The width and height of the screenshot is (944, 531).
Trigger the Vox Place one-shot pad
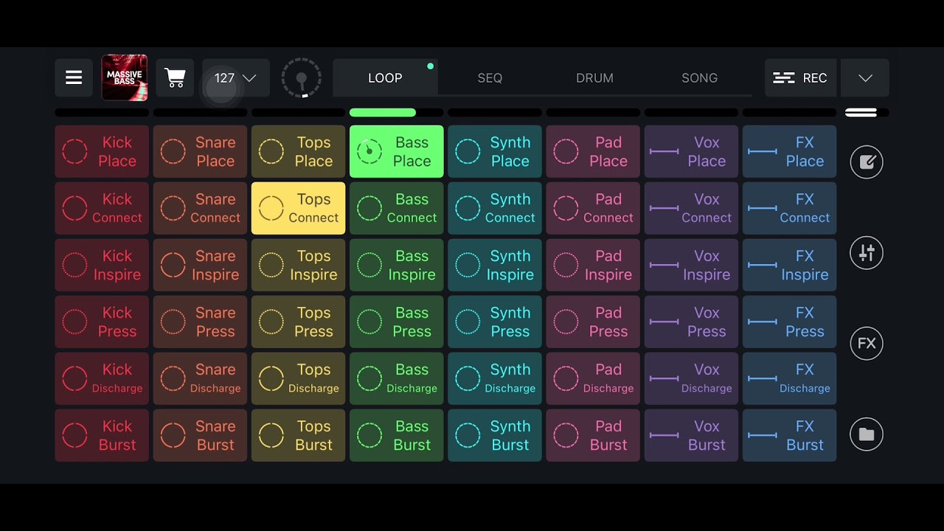[x=691, y=151]
